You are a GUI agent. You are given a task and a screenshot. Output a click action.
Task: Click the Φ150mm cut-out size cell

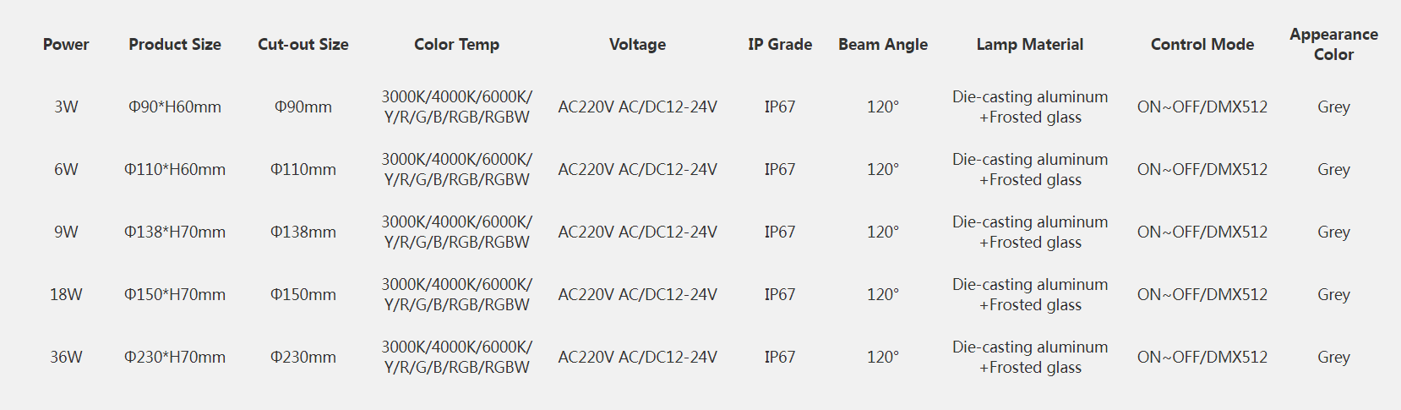pos(303,295)
